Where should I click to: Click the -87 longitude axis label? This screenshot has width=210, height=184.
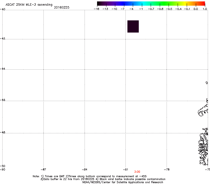43,170
